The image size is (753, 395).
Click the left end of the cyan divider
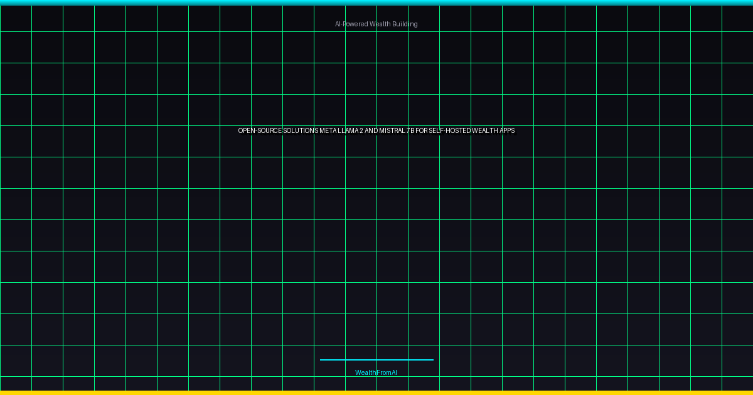point(322,360)
